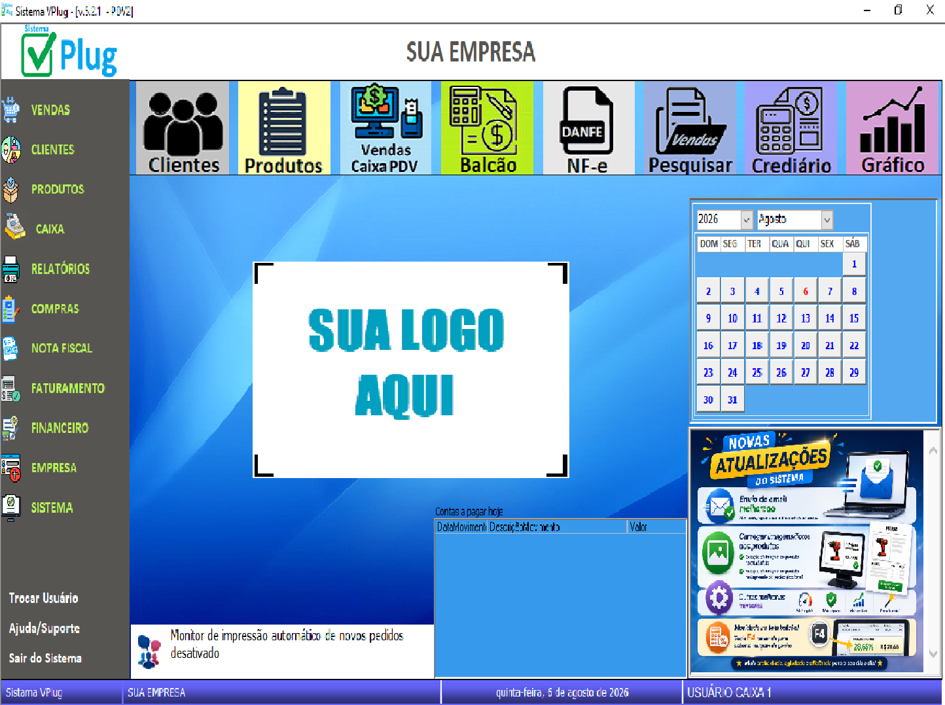Open the SISTEMA menu

pyautogui.click(x=52, y=507)
